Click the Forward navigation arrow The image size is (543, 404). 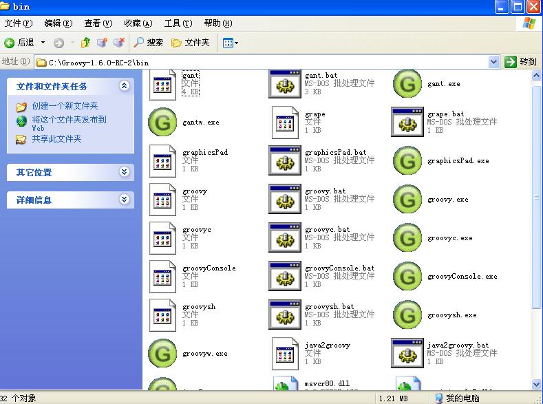(x=59, y=43)
